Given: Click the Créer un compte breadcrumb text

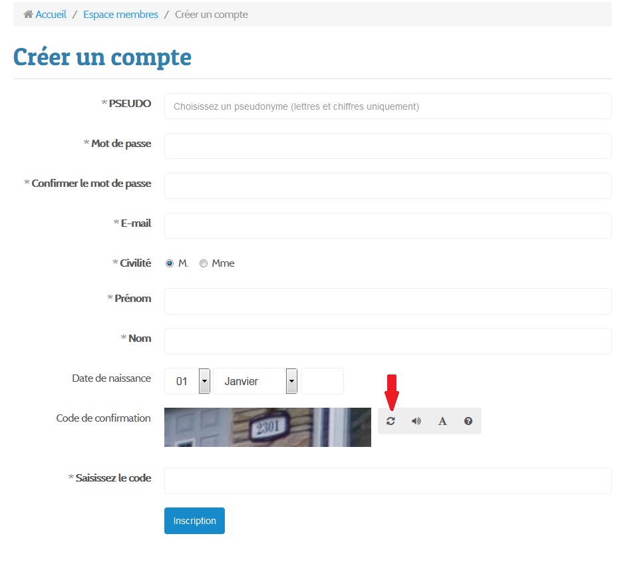Looking at the screenshot, I should [212, 15].
